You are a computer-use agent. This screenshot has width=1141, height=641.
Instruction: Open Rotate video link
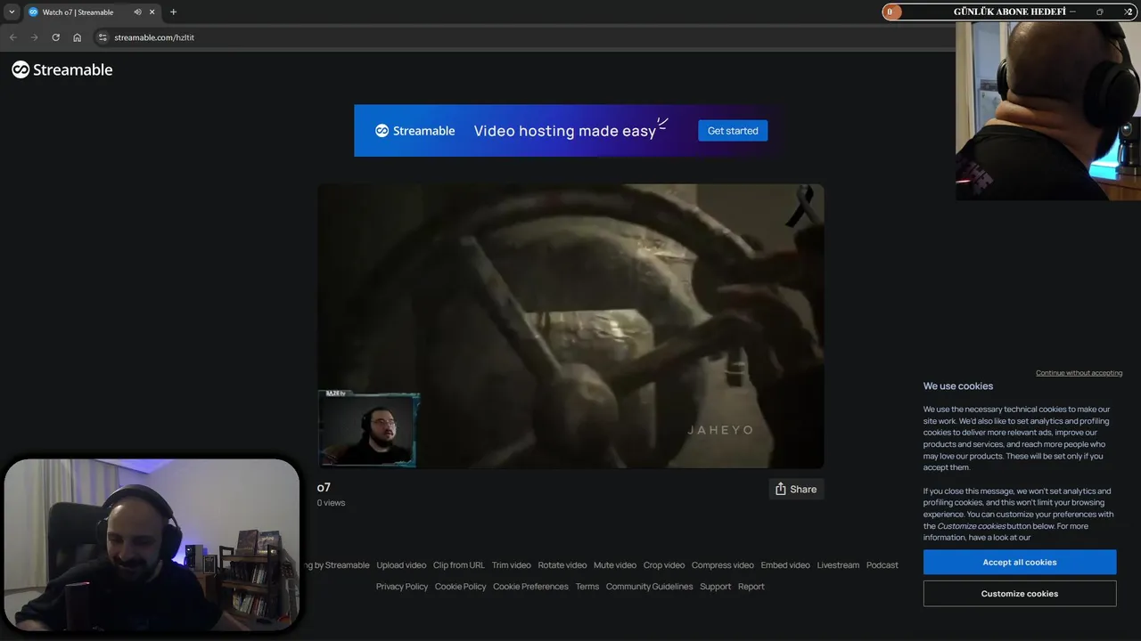pyautogui.click(x=562, y=565)
